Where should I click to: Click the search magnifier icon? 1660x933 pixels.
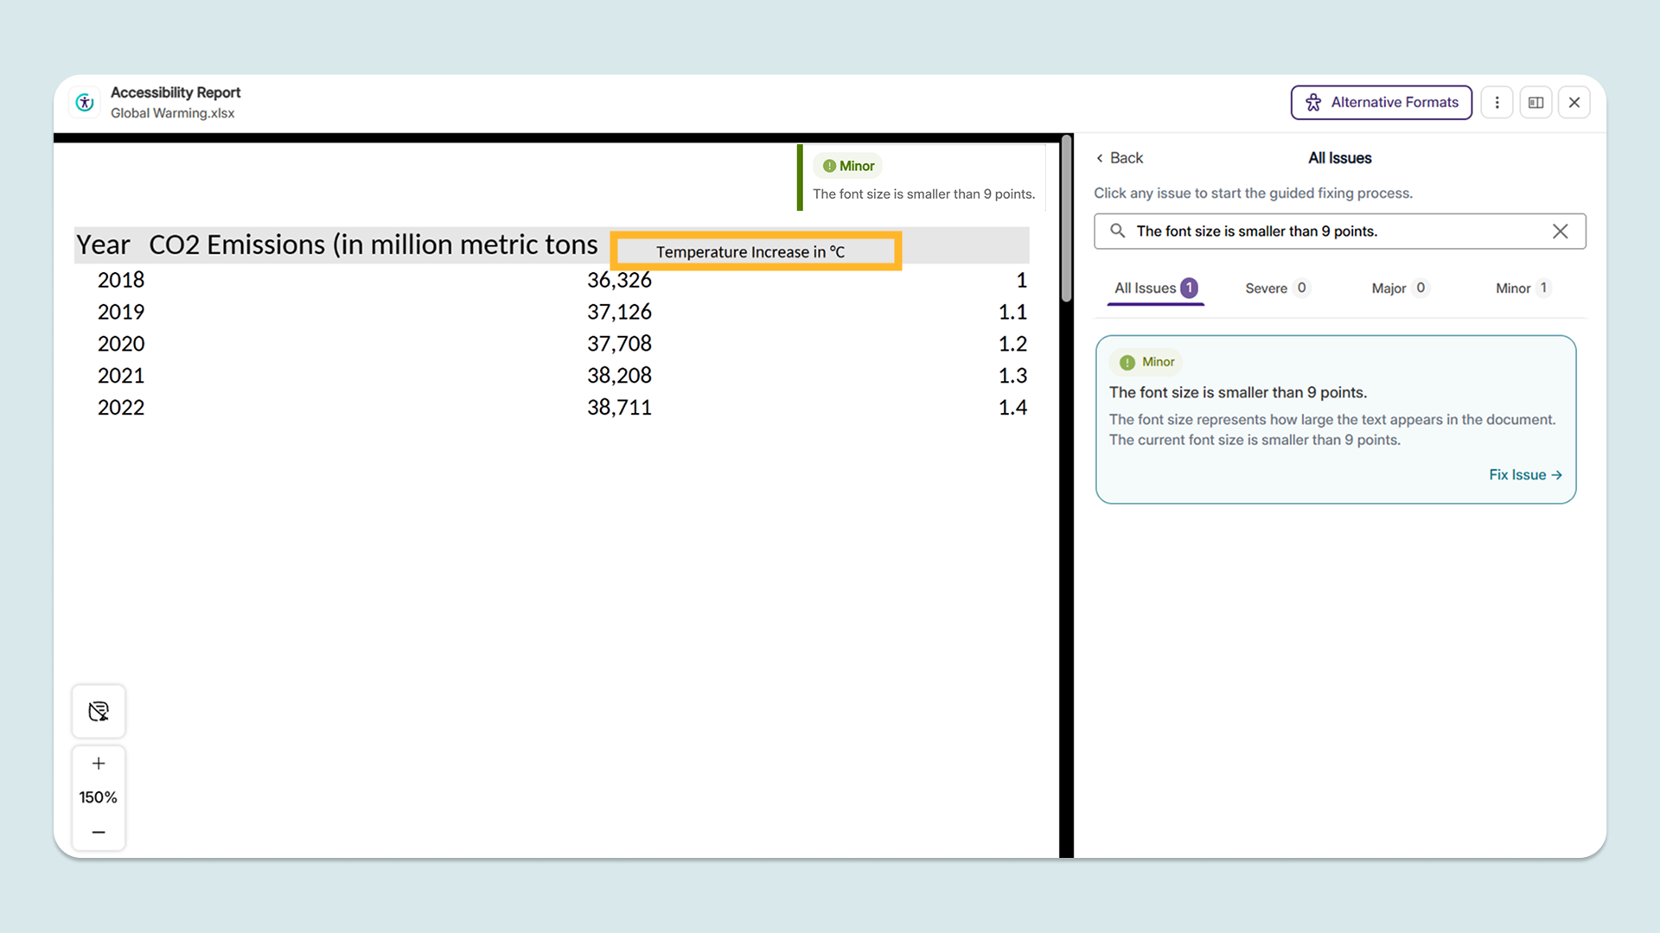(1117, 231)
